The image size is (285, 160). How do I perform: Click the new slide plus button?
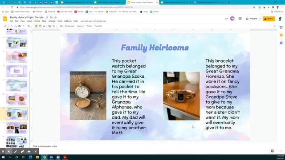[5, 26]
